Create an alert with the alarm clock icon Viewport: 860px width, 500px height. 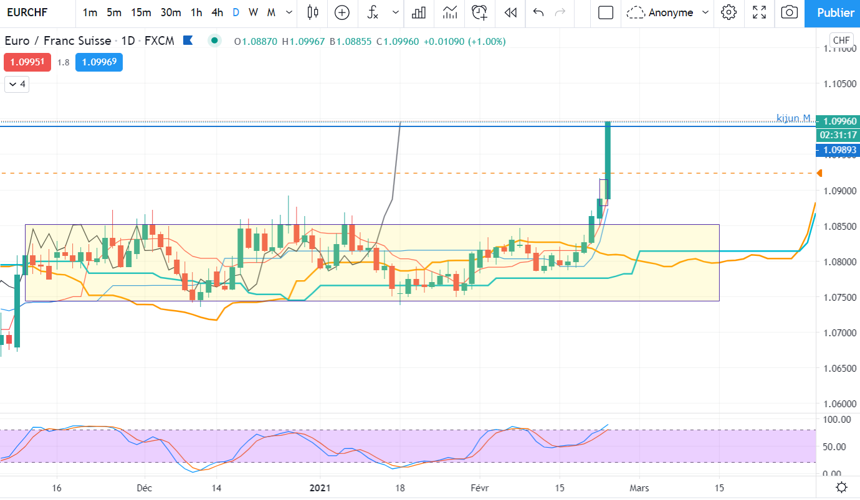479,12
